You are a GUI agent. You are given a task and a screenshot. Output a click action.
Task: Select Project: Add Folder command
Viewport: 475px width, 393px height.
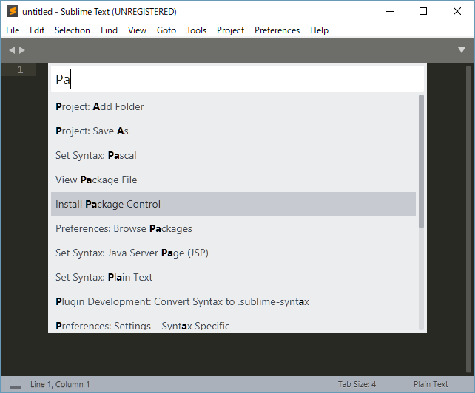click(233, 107)
